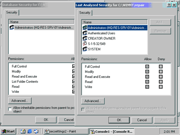
Task: Open Advanced... in Last Analyzed Security dialog
Action: click(93, 101)
